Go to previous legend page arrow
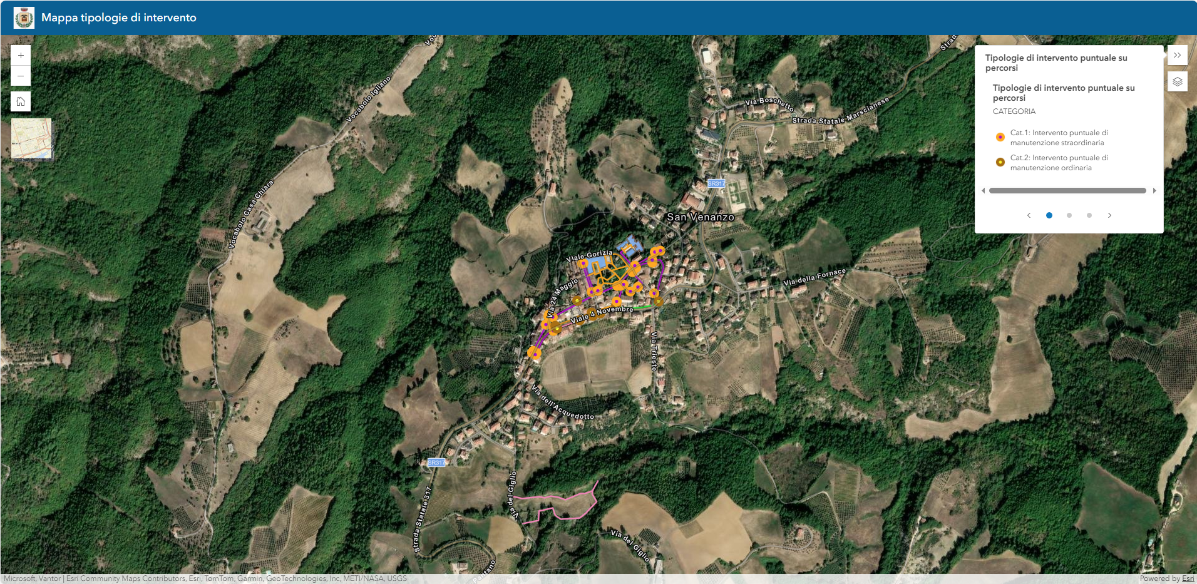The image size is (1197, 584). (1029, 215)
